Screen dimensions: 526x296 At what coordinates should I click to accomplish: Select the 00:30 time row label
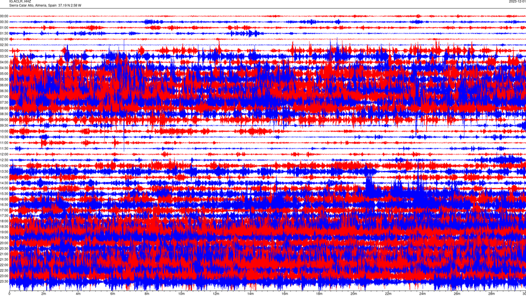[x=4, y=22]
